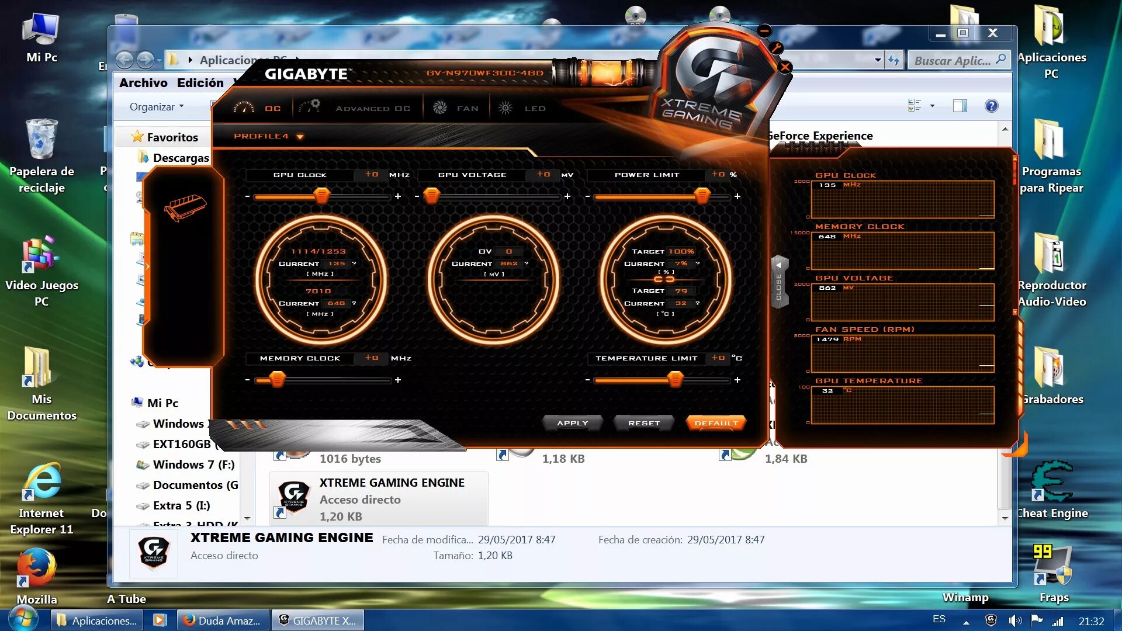Decrease Power Limit with minus button
The height and width of the screenshot is (631, 1122).
pos(587,196)
